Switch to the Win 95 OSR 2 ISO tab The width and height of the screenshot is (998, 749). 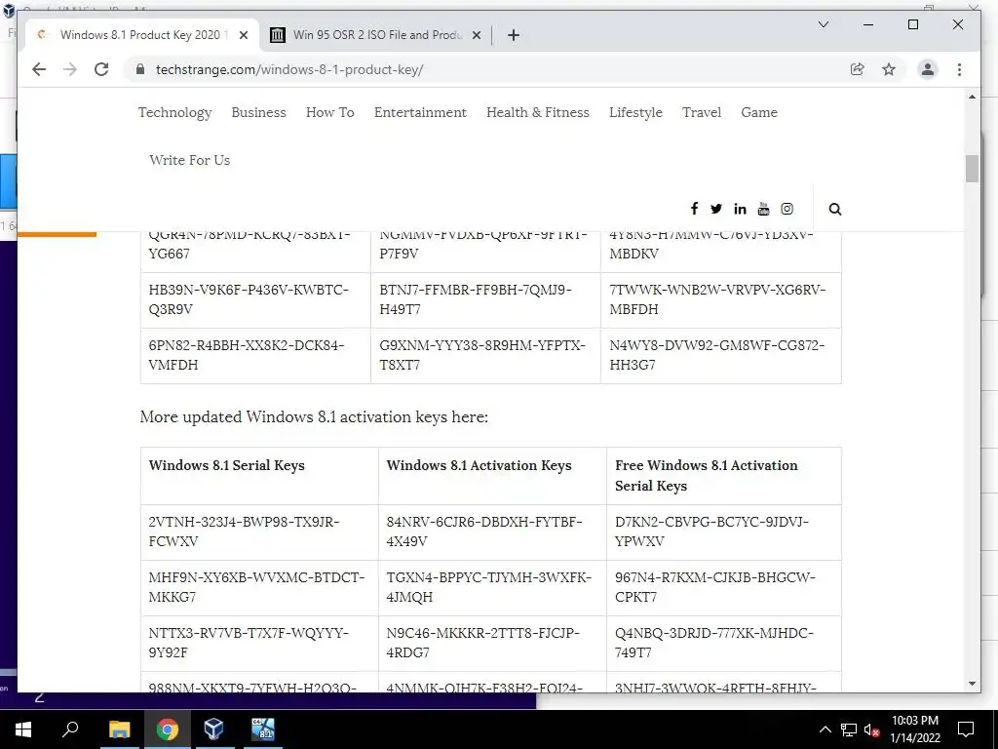pyautogui.click(x=375, y=35)
